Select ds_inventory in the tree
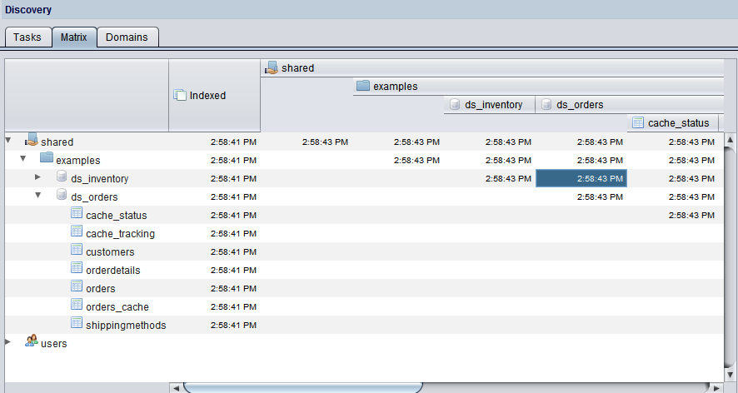Viewport: 738px width, 393px height. [100, 179]
